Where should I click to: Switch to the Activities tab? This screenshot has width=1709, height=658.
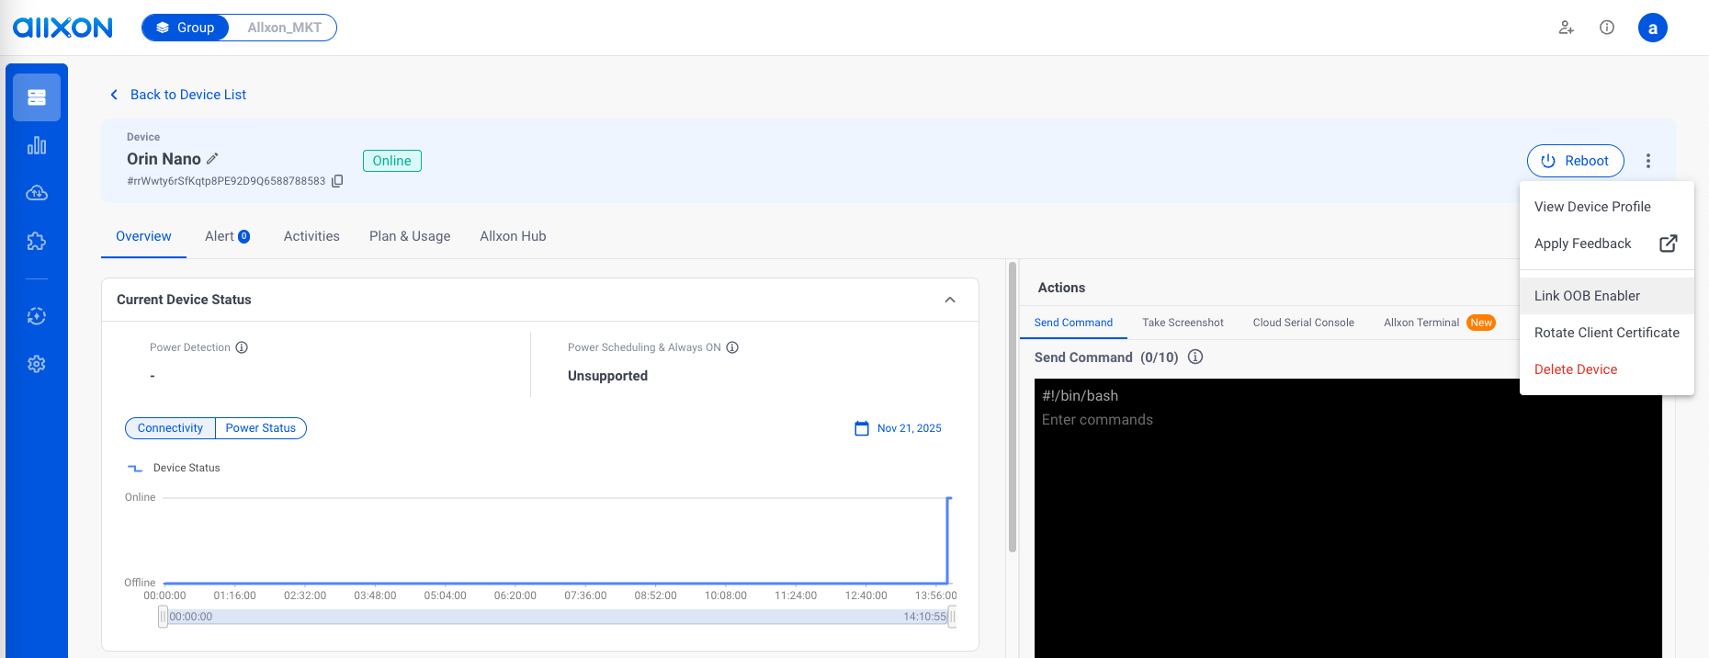click(311, 236)
